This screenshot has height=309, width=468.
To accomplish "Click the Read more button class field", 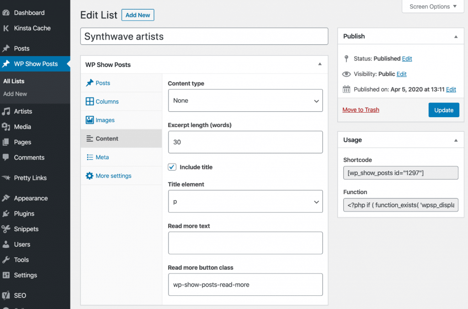I will [x=245, y=284].
